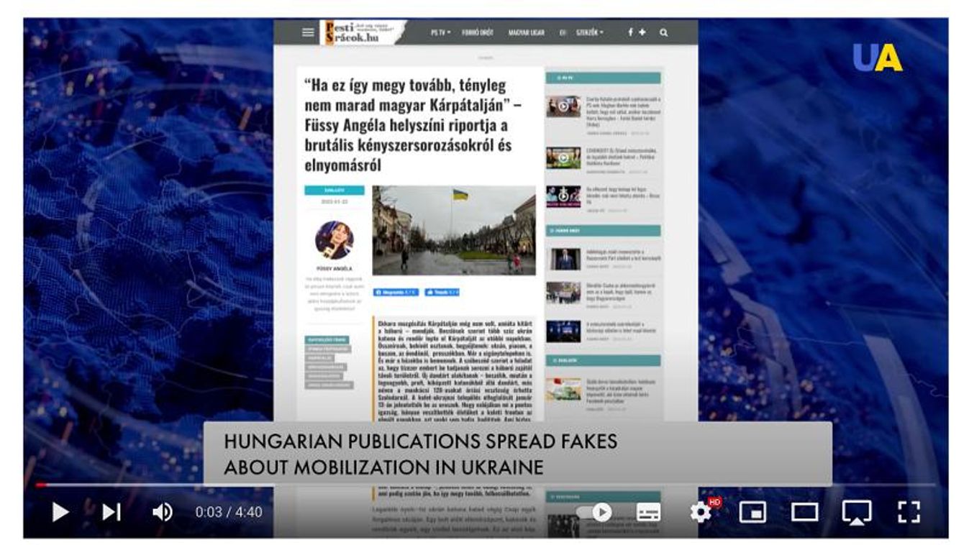The image size is (969, 545).
Task: Skip to the next video
Action: tap(111, 512)
